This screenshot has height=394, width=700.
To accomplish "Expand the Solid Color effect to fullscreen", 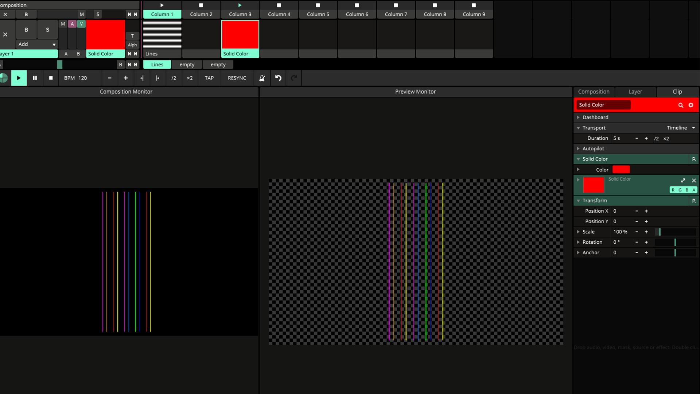I will pyautogui.click(x=683, y=181).
